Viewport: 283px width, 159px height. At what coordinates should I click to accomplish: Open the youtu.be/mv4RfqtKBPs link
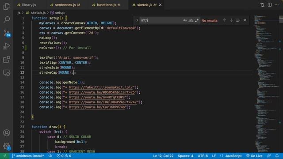pyautogui.click(x=97, y=97)
